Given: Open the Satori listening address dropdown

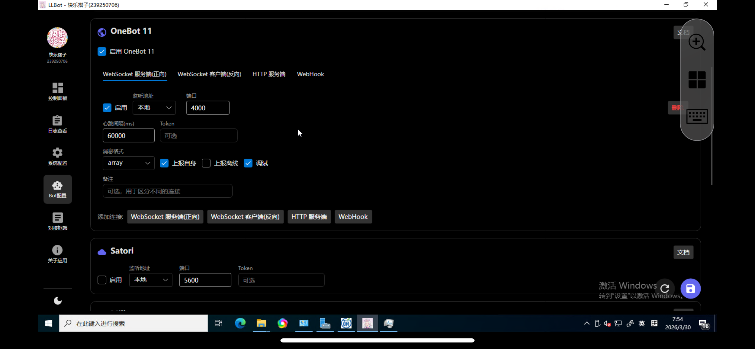Looking at the screenshot, I should 150,280.
